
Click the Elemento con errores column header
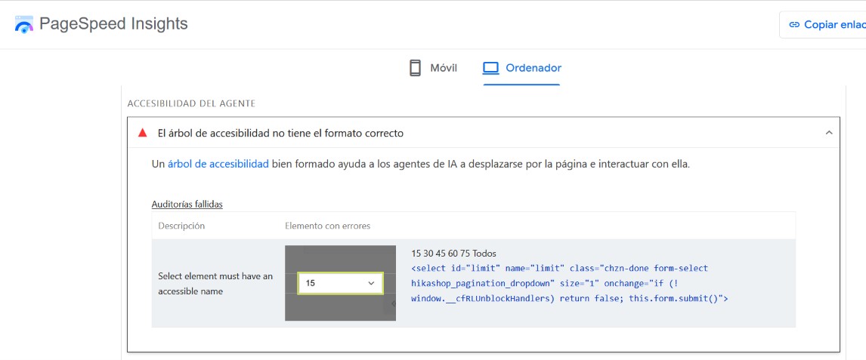327,226
